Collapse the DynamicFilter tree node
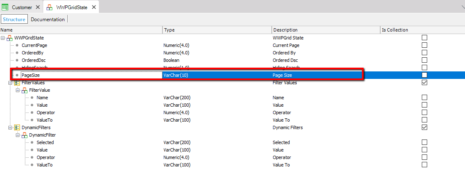This screenshot has height=181, width=465. click(x=18, y=135)
